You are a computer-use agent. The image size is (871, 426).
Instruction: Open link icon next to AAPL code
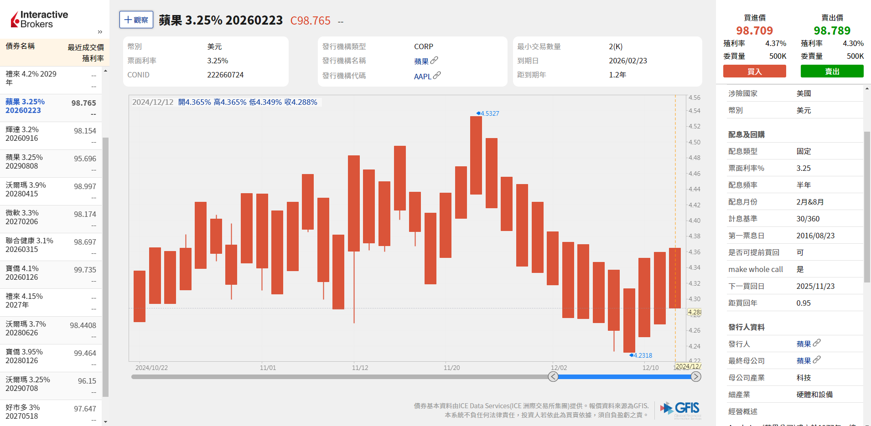pyautogui.click(x=437, y=75)
